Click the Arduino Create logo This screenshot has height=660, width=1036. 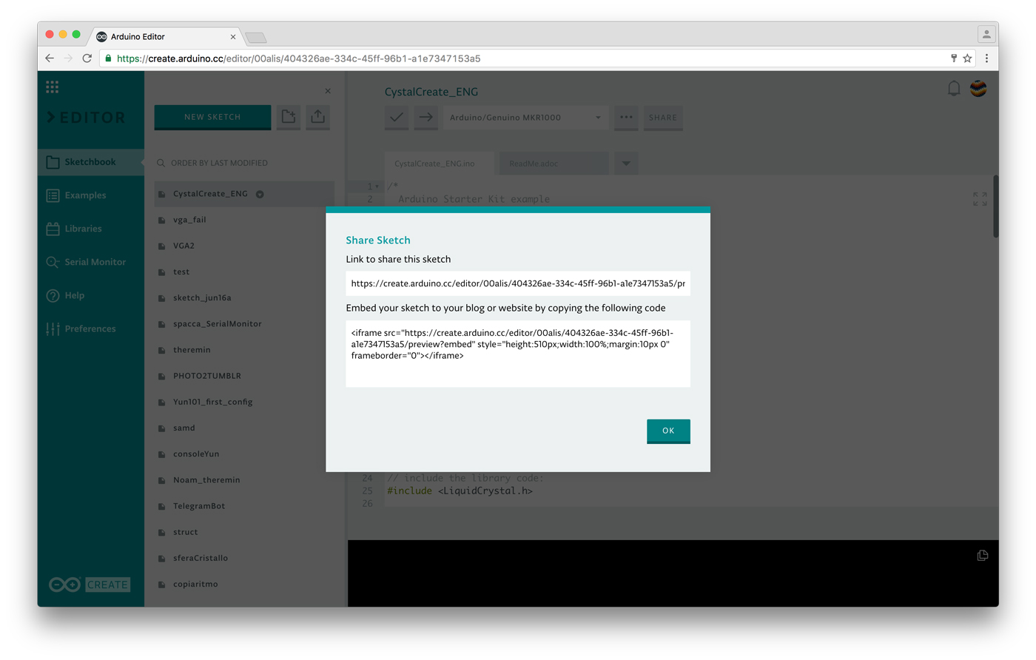click(90, 585)
